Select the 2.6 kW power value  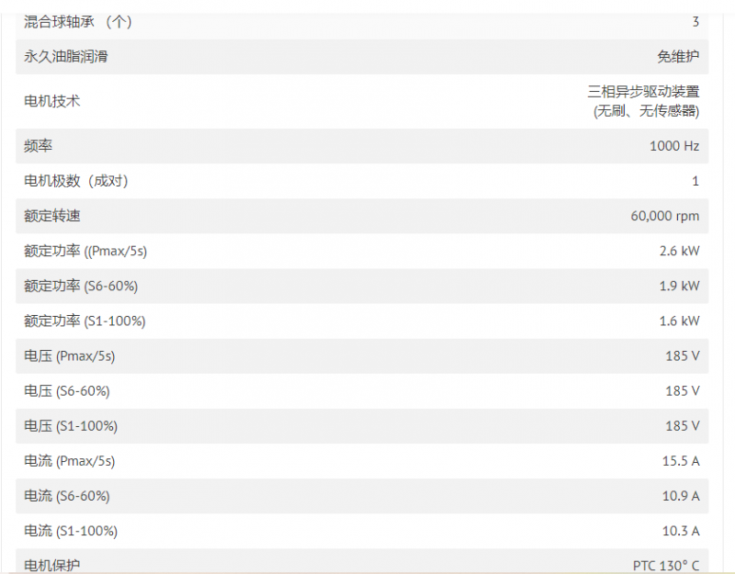(x=679, y=251)
